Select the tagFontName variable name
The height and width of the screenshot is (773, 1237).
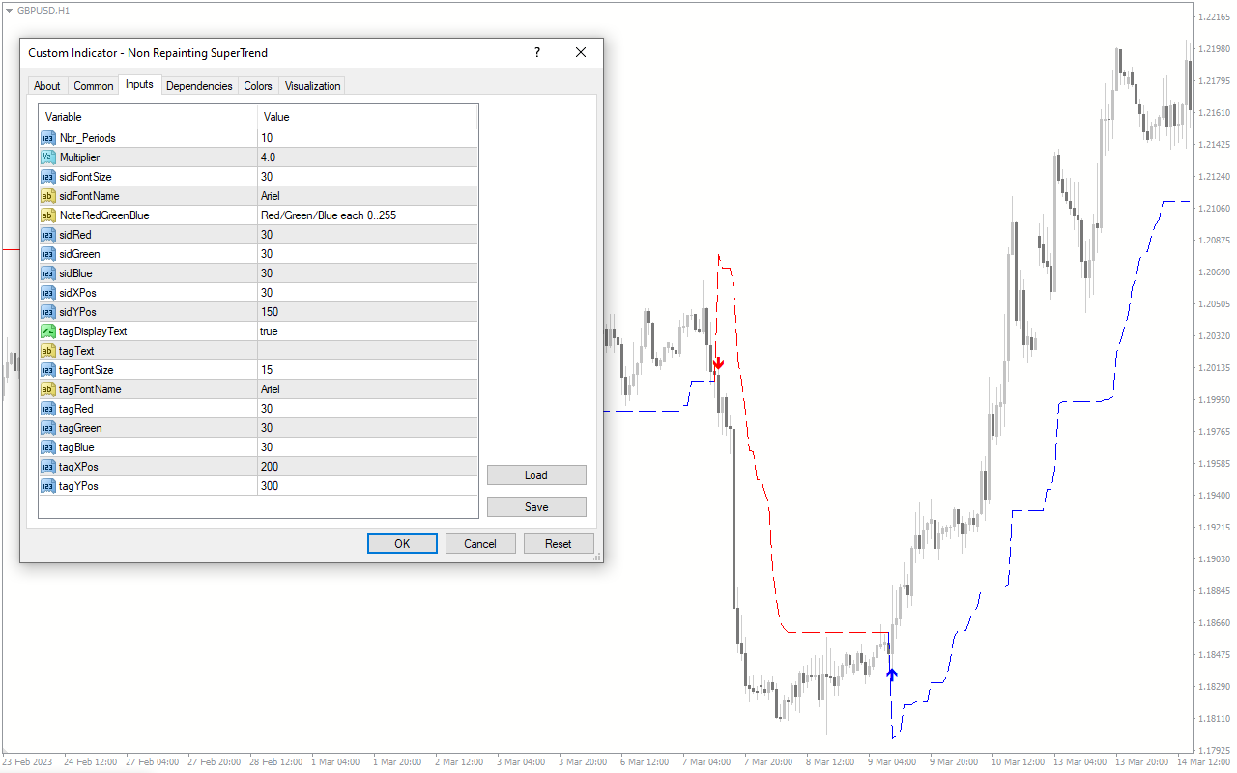[x=90, y=389]
